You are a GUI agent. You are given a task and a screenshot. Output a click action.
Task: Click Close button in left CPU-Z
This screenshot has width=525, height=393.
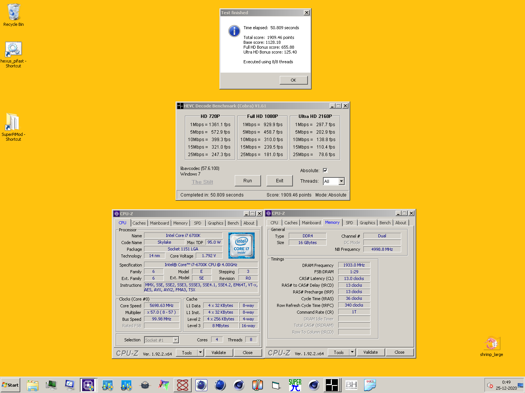(x=248, y=353)
